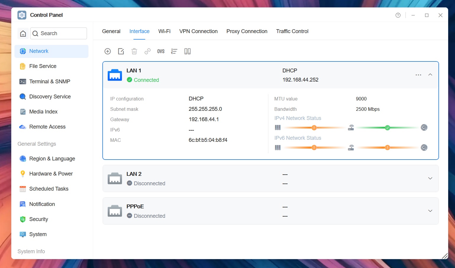Go to Control Panel home icon
Screen dimensions: 455x268
click(23, 33)
